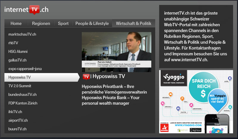The image size is (238, 139).
Task: Open airportTV.ch channel
Action: 18,121
